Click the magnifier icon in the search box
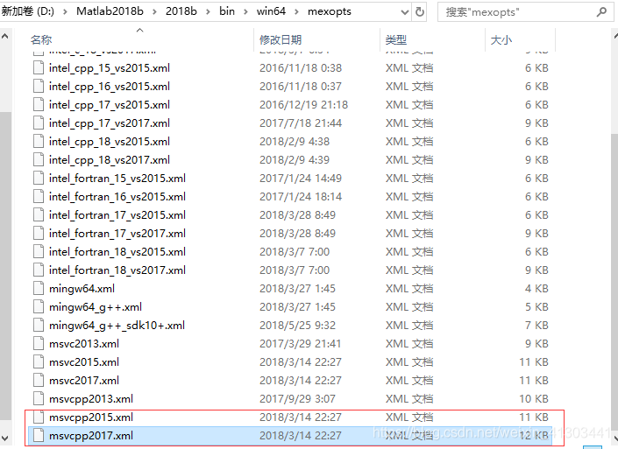 601,11
